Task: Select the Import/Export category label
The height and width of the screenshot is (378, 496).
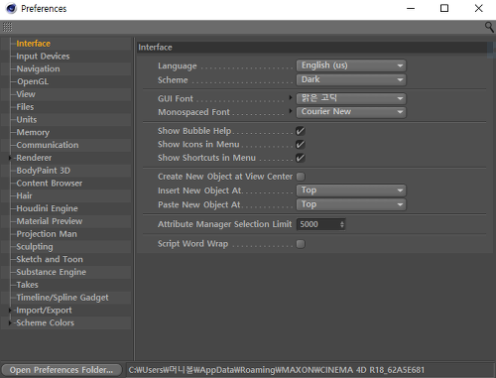Action: pos(44,311)
